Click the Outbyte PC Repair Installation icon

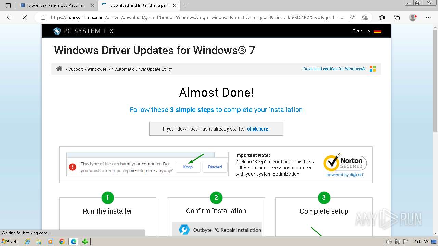tap(184, 230)
